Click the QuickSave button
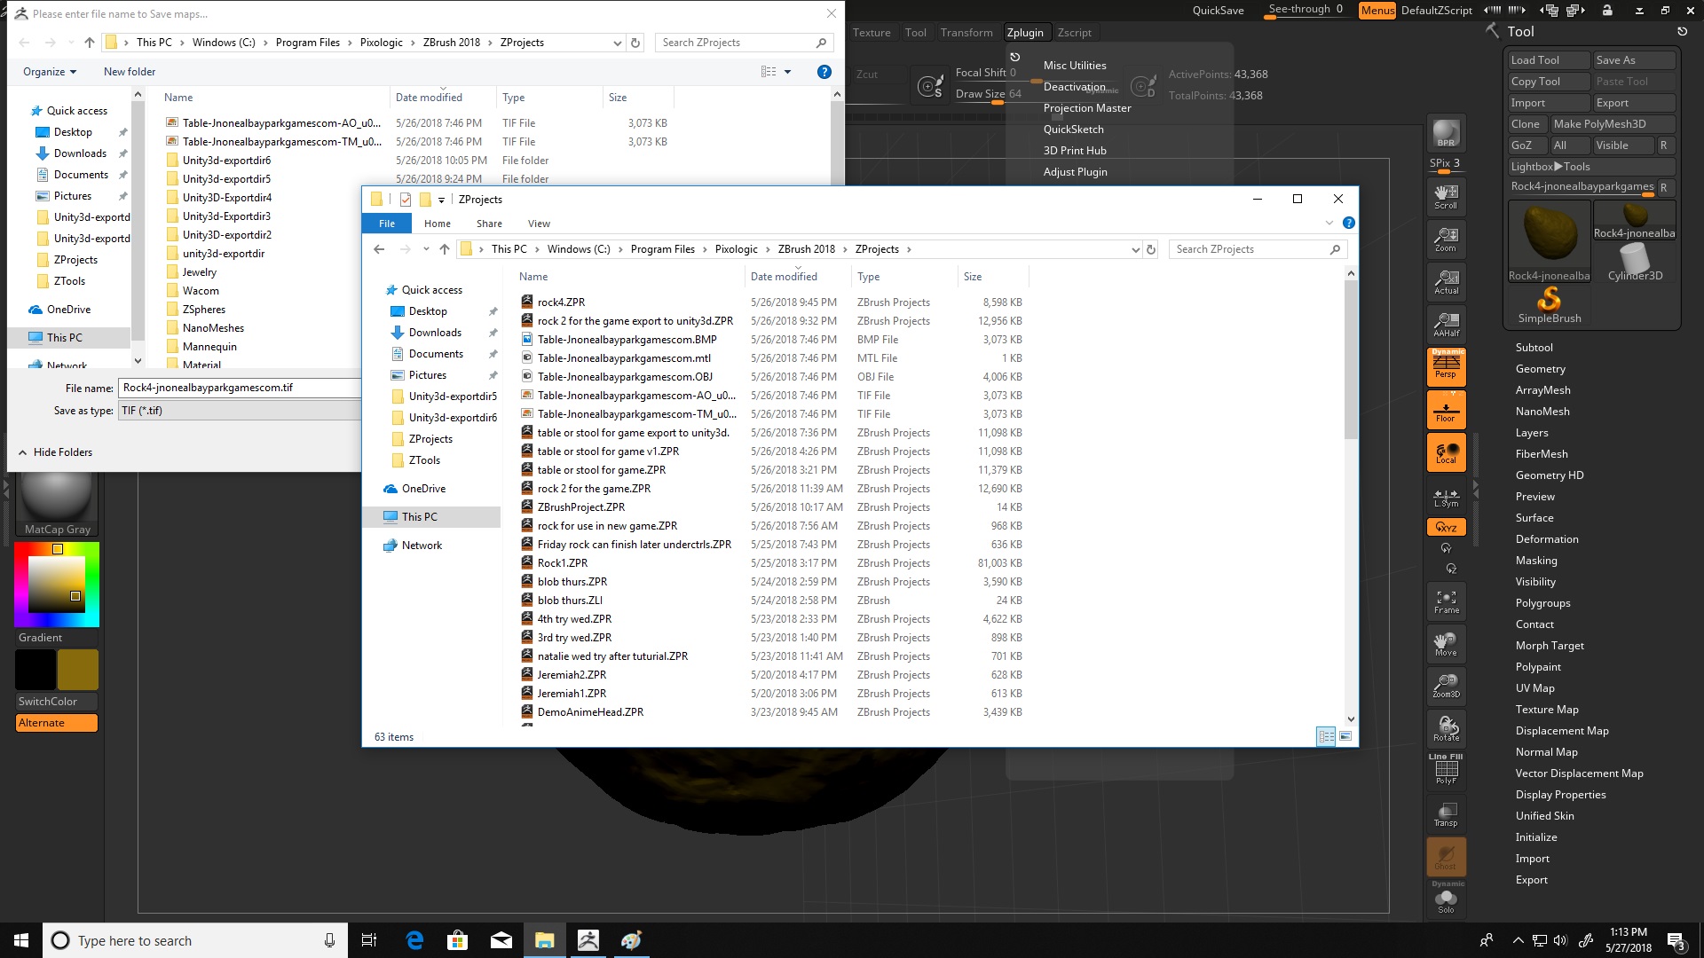This screenshot has width=1704, height=958. click(x=1218, y=11)
